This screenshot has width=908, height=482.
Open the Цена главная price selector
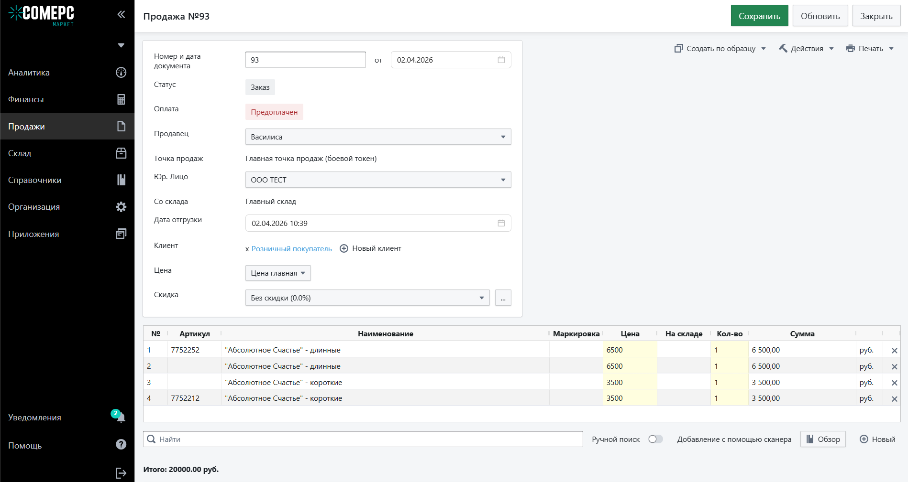[277, 273]
